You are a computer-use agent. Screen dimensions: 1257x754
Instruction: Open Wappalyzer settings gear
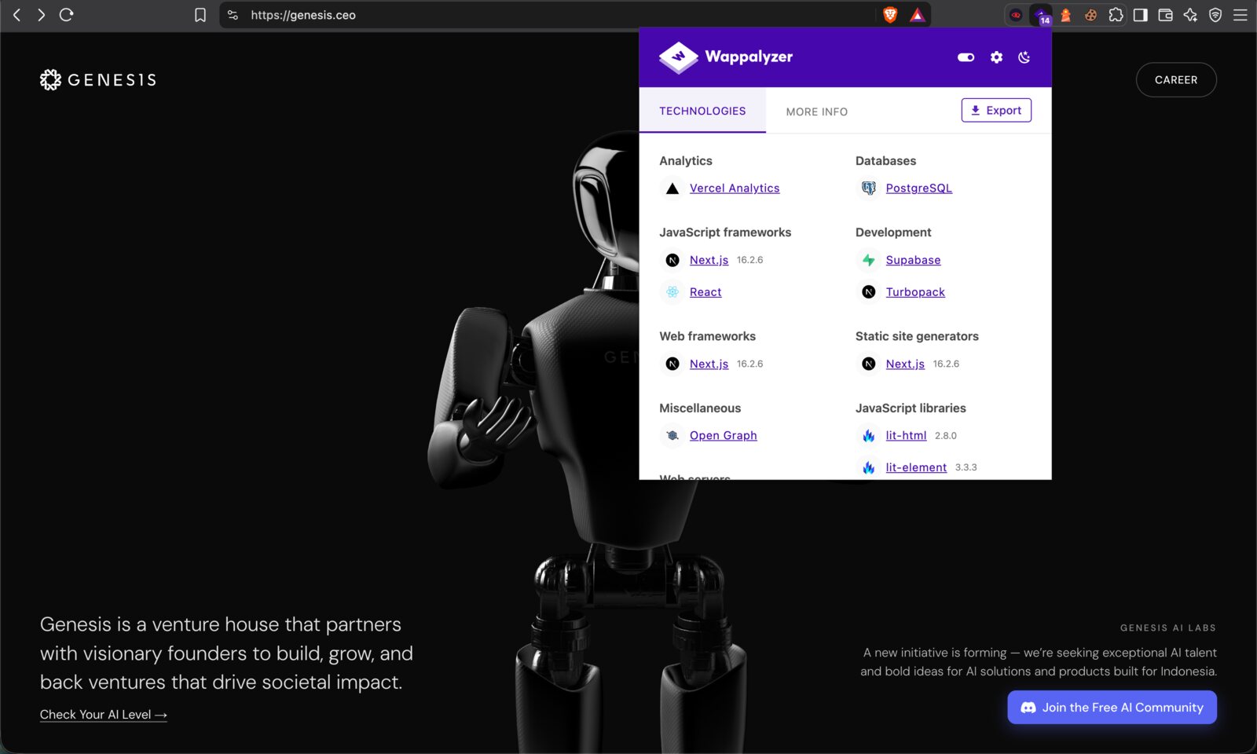pyautogui.click(x=996, y=57)
